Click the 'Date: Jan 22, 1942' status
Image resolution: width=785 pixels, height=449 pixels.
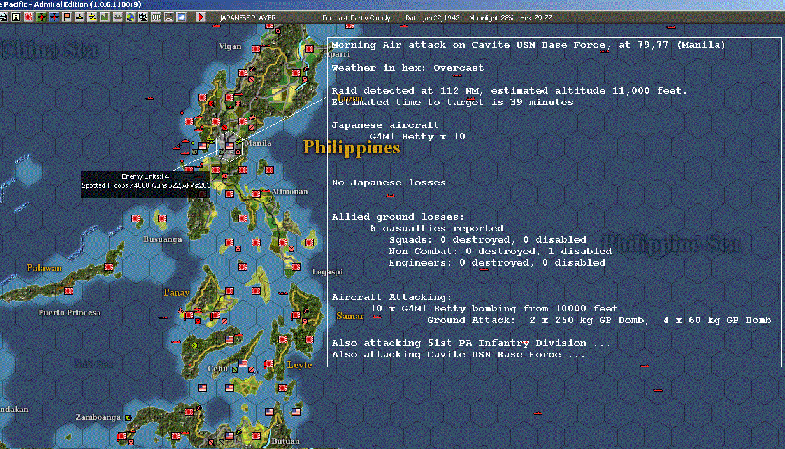point(432,18)
